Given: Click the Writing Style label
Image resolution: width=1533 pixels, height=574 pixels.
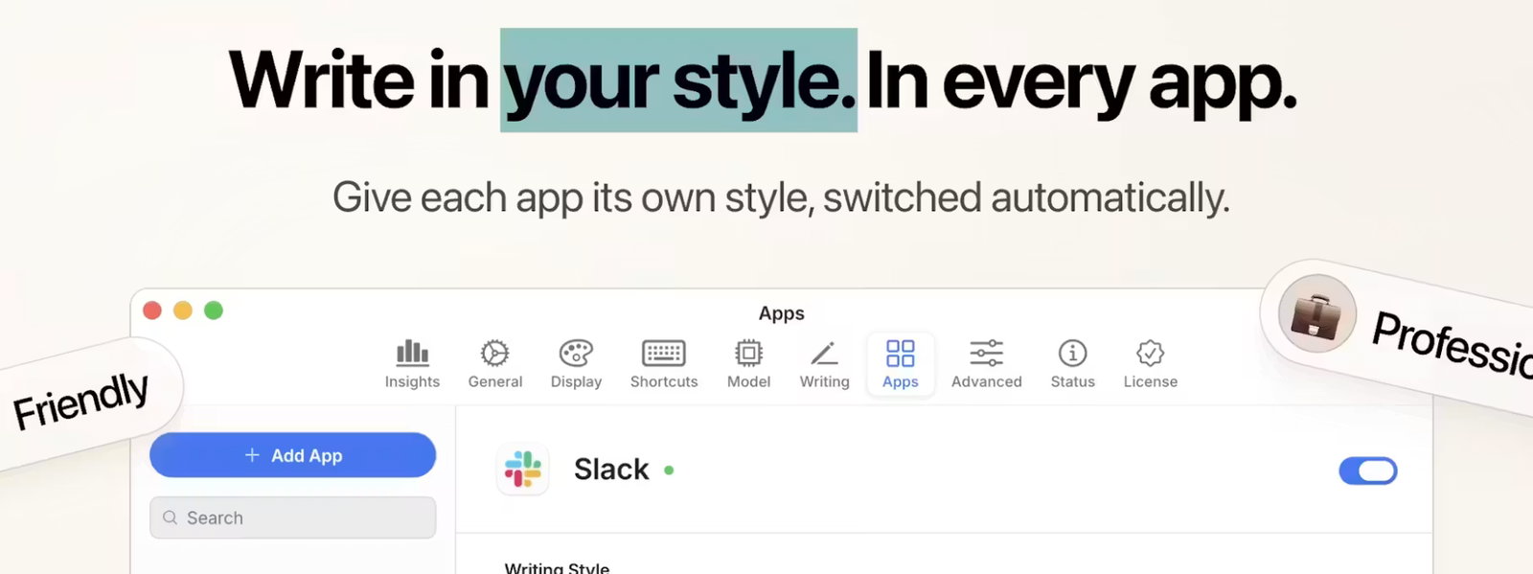Looking at the screenshot, I should [x=557, y=567].
